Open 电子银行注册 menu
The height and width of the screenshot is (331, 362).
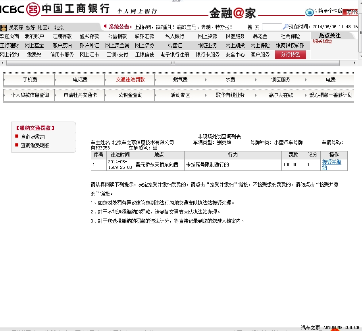click(175, 54)
